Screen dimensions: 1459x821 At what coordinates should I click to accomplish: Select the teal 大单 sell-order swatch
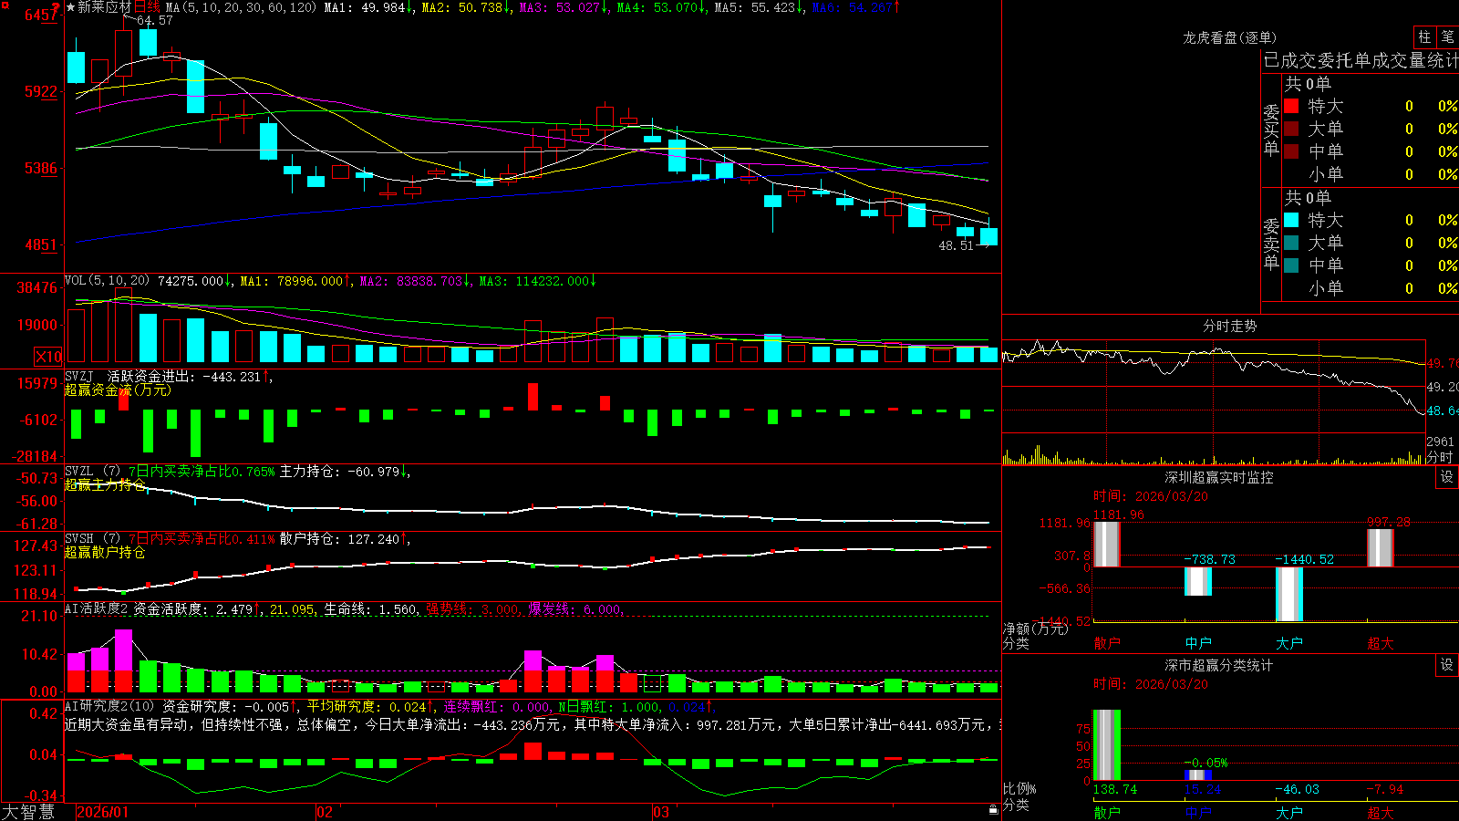coord(1291,243)
